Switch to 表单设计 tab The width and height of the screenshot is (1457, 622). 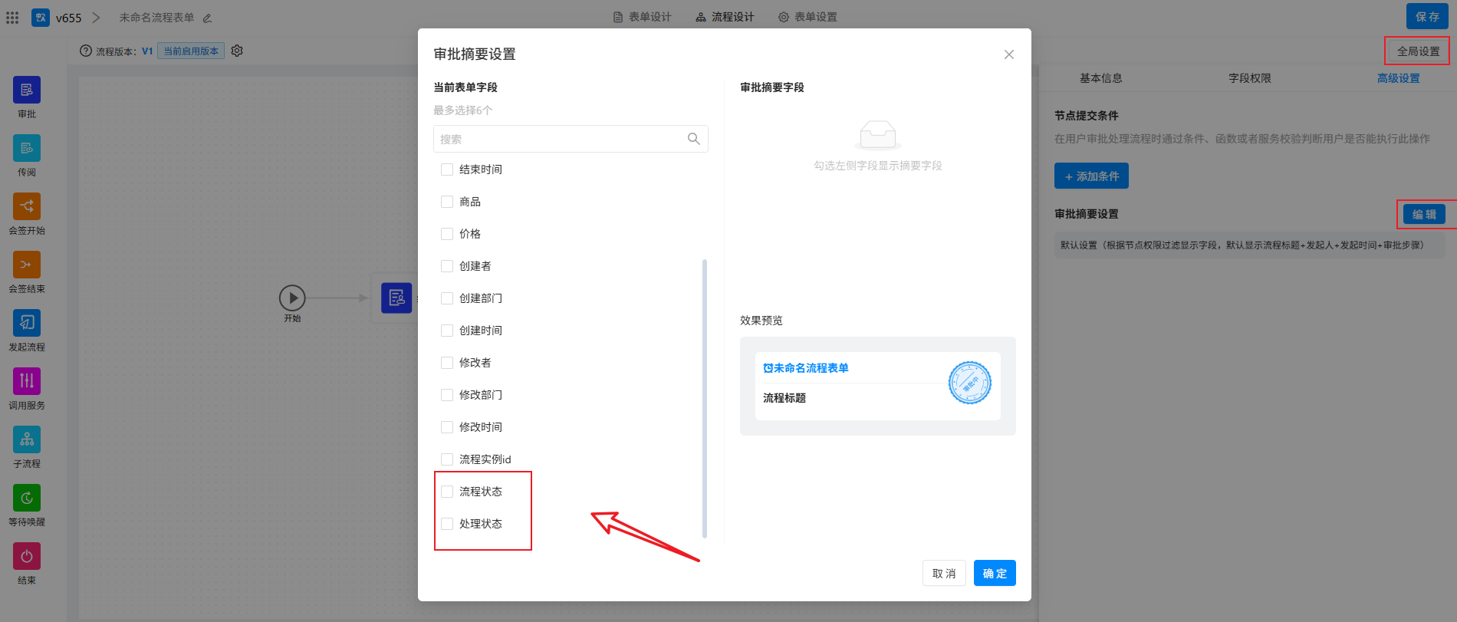tap(642, 17)
